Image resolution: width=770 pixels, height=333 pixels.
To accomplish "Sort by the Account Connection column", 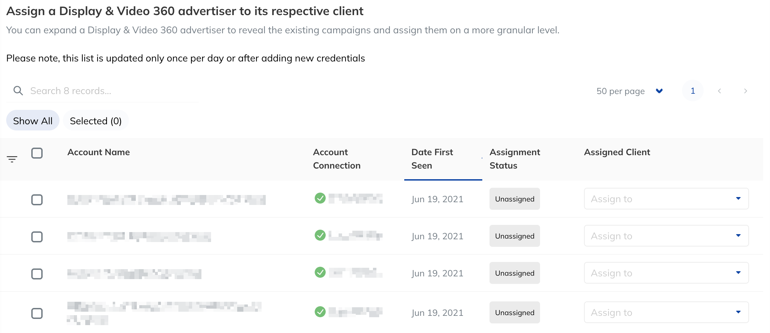I will coord(337,159).
